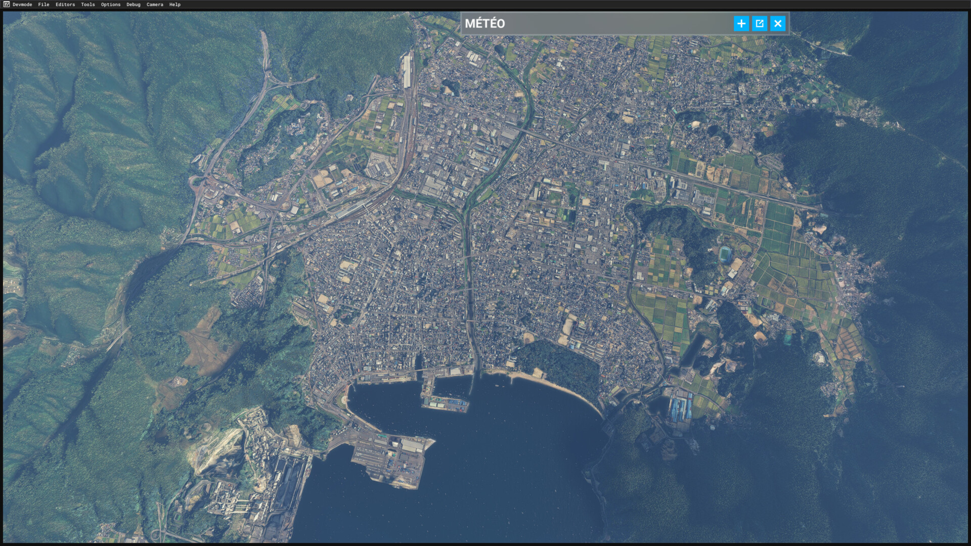Pop out the MÉTÉO panel to a window
Screen dimensions: 971x546
759,23
